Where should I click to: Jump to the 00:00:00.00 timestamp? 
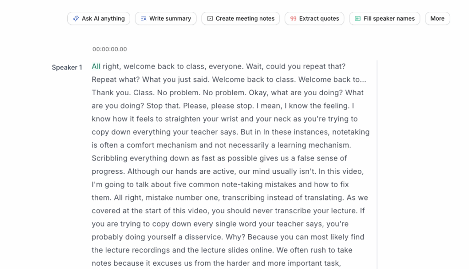[109, 49]
